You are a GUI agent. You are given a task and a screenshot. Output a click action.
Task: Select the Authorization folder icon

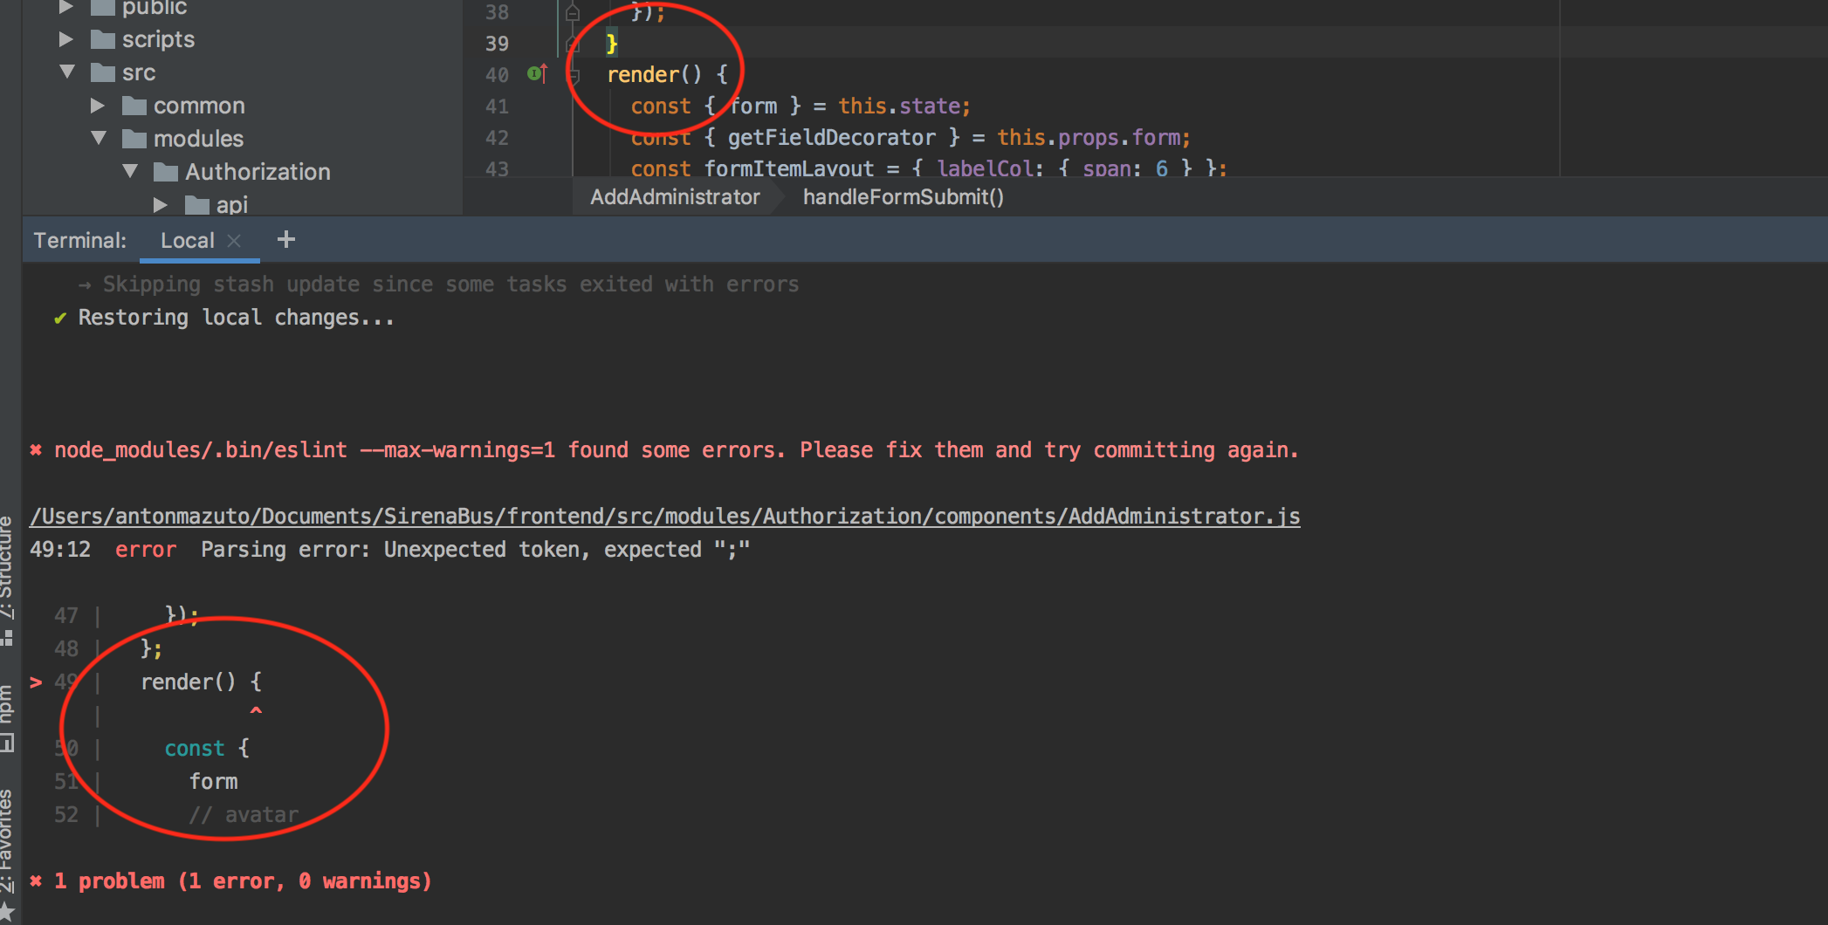point(166,172)
